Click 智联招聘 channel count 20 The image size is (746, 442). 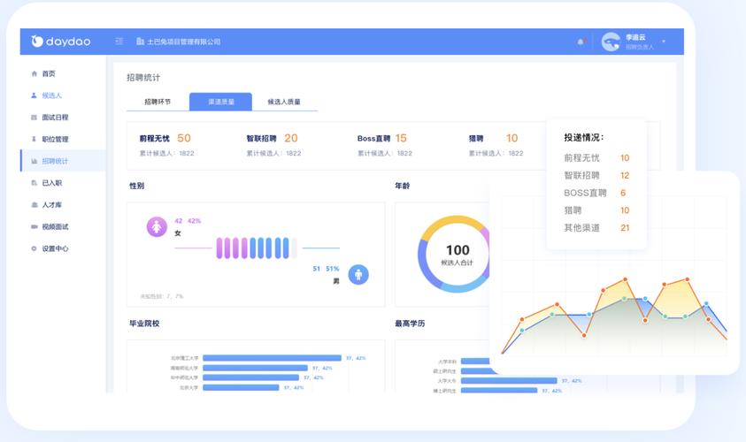click(x=290, y=138)
